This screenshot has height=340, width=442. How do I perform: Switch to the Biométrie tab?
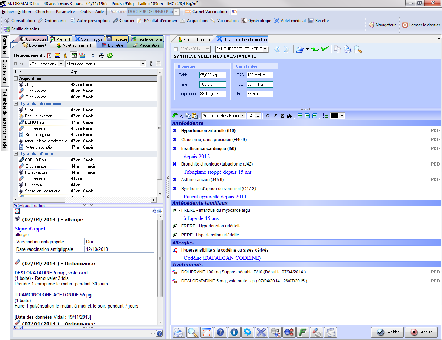[x=112, y=45]
